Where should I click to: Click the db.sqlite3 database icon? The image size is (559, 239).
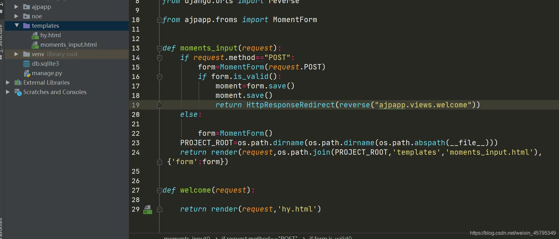tap(27, 63)
